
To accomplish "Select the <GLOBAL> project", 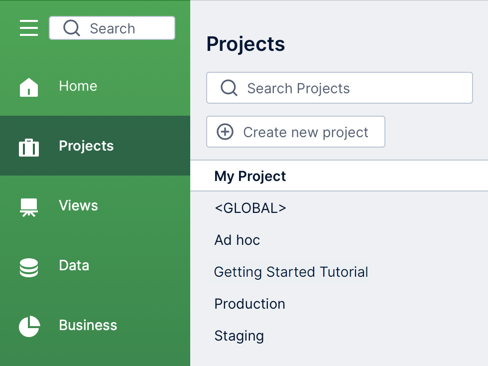I will coord(250,208).
